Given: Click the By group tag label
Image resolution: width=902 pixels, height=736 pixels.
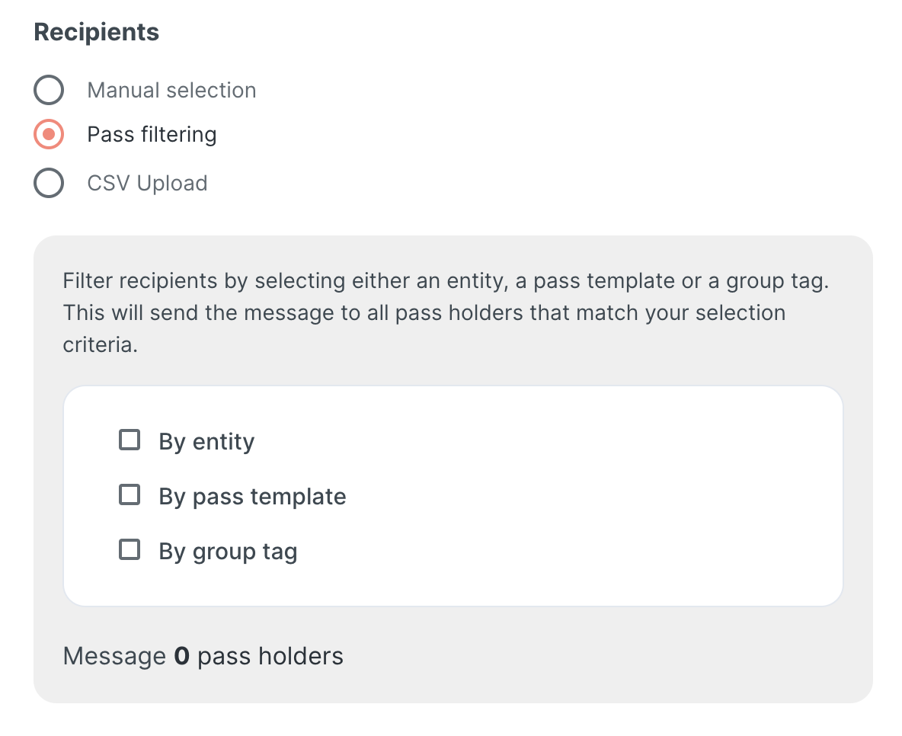Looking at the screenshot, I should coord(228,552).
